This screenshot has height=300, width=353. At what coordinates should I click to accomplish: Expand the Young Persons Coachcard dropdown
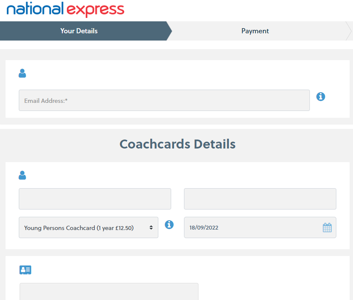pyautogui.click(x=88, y=227)
